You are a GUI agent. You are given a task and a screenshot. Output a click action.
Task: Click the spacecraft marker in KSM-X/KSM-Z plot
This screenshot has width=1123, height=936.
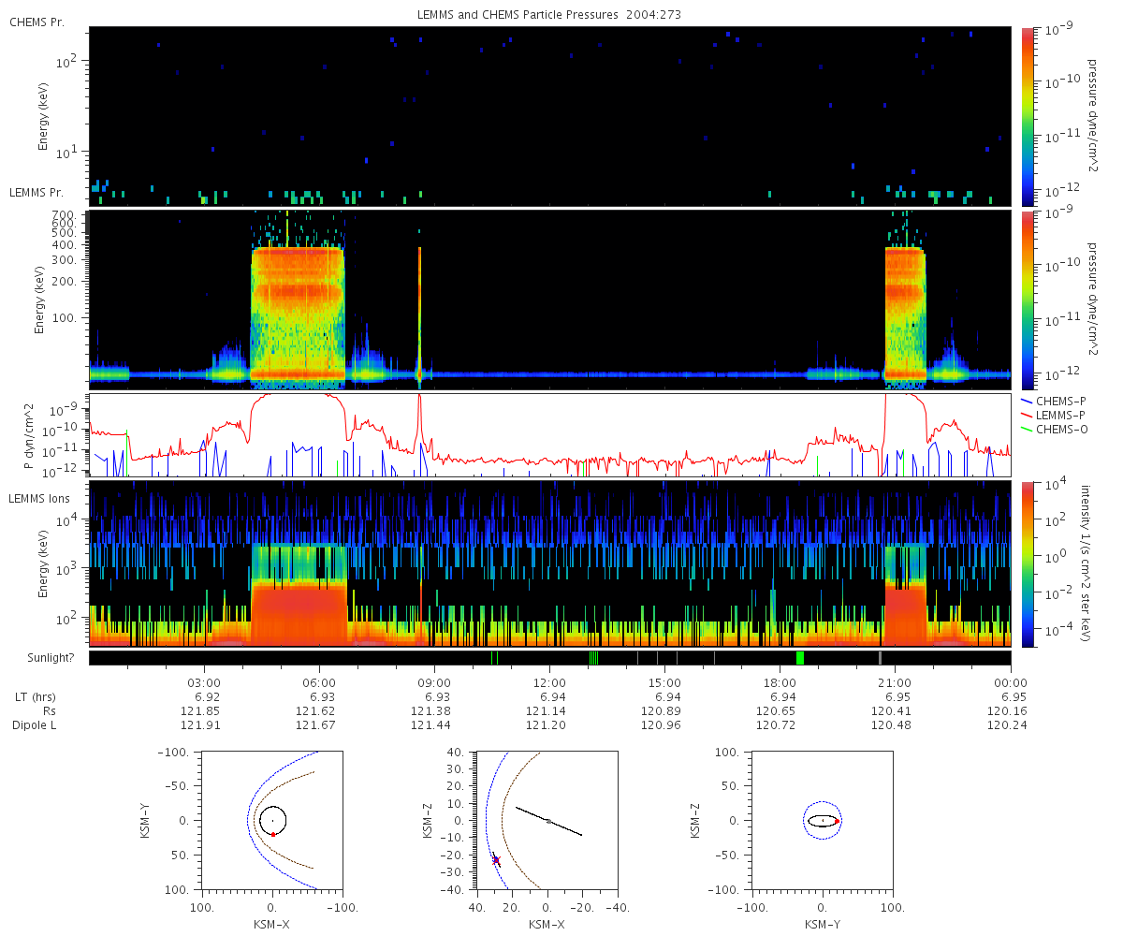pos(496,860)
